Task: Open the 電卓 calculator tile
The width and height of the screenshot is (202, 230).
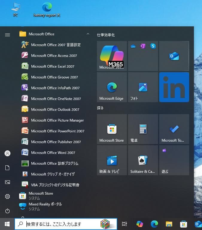Action: 143,129
